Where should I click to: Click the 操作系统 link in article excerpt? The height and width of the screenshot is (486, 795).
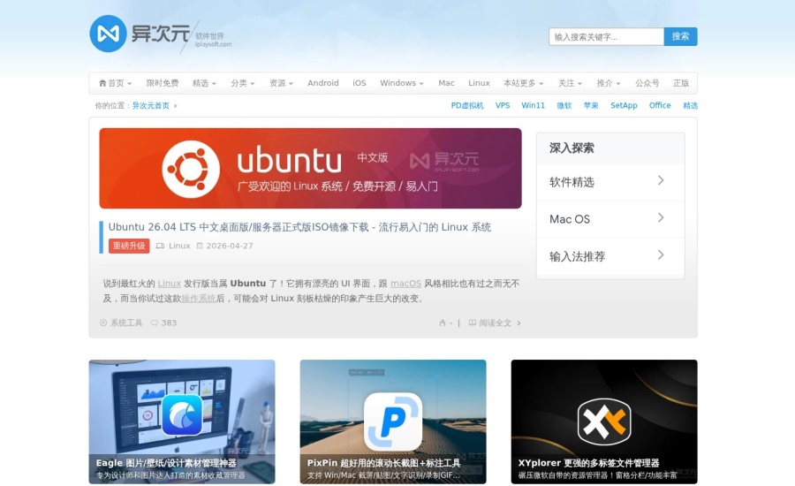tap(199, 299)
